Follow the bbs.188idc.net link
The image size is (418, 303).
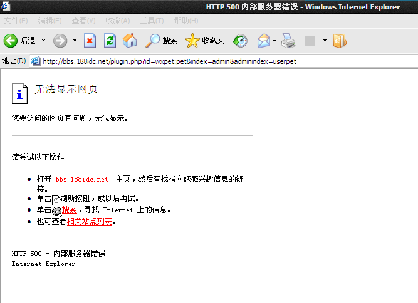pos(82,179)
